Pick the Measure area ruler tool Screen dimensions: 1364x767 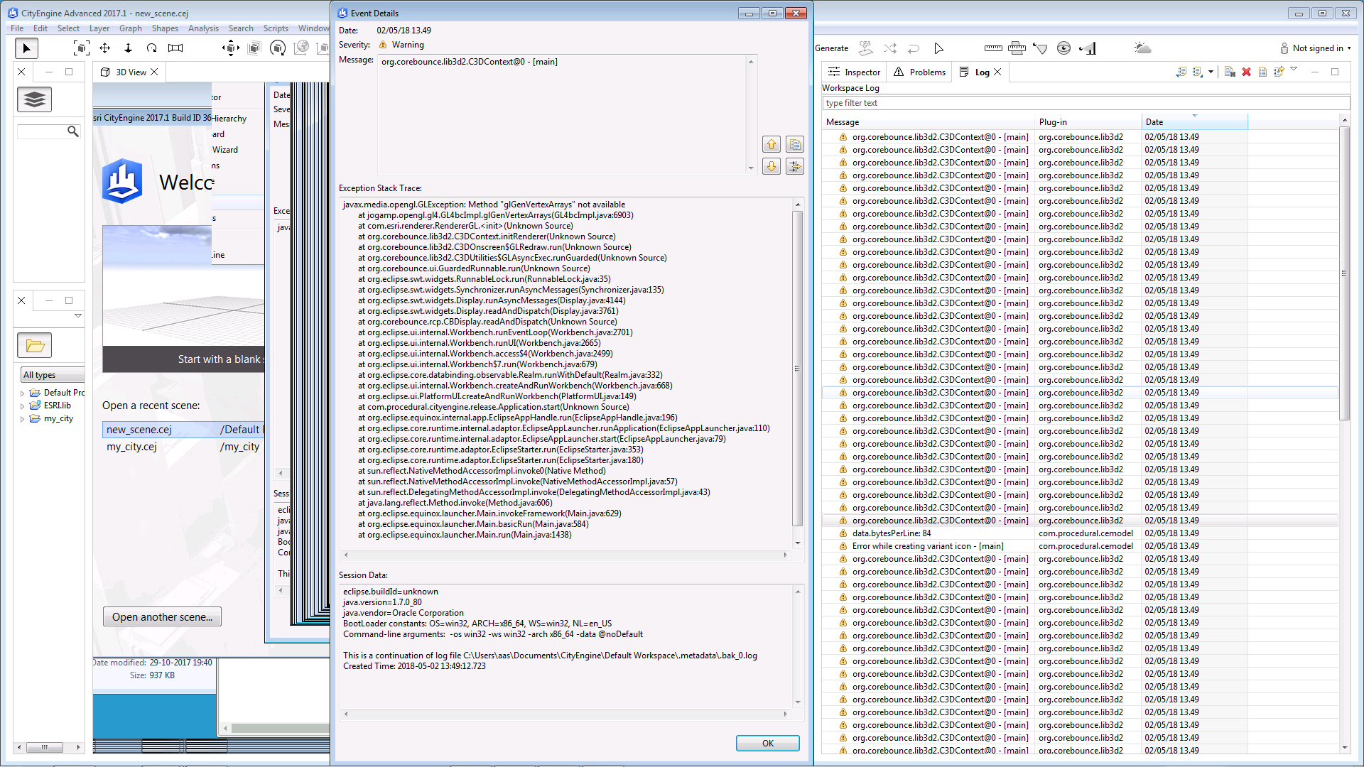(x=1017, y=48)
